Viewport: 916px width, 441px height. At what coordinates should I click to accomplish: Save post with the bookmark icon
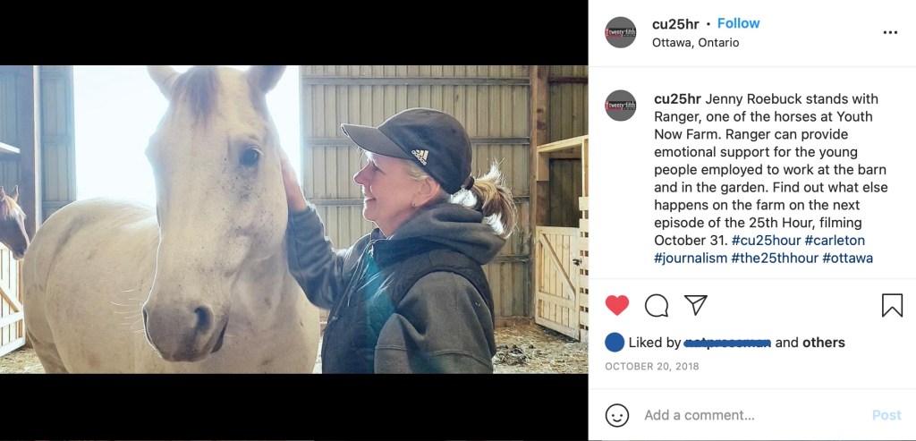point(892,305)
